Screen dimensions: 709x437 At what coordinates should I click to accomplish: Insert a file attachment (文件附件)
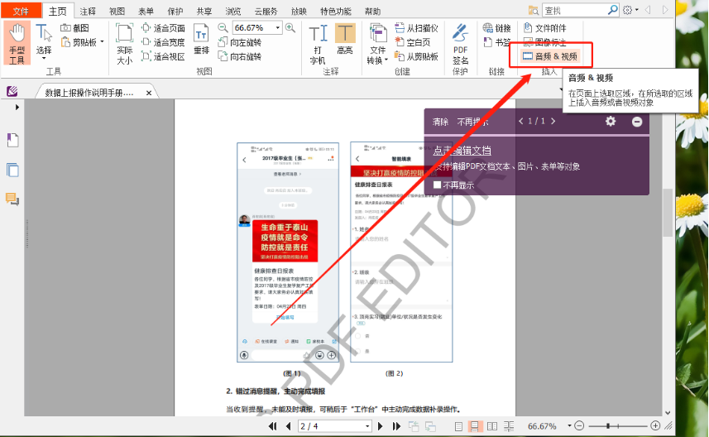point(545,28)
